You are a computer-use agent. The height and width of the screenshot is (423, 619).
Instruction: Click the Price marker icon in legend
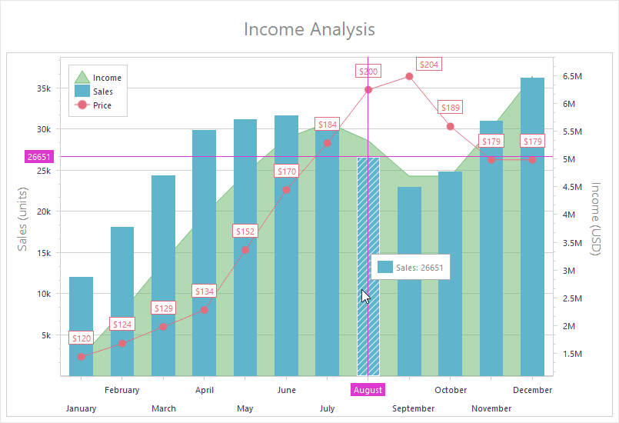[82, 105]
